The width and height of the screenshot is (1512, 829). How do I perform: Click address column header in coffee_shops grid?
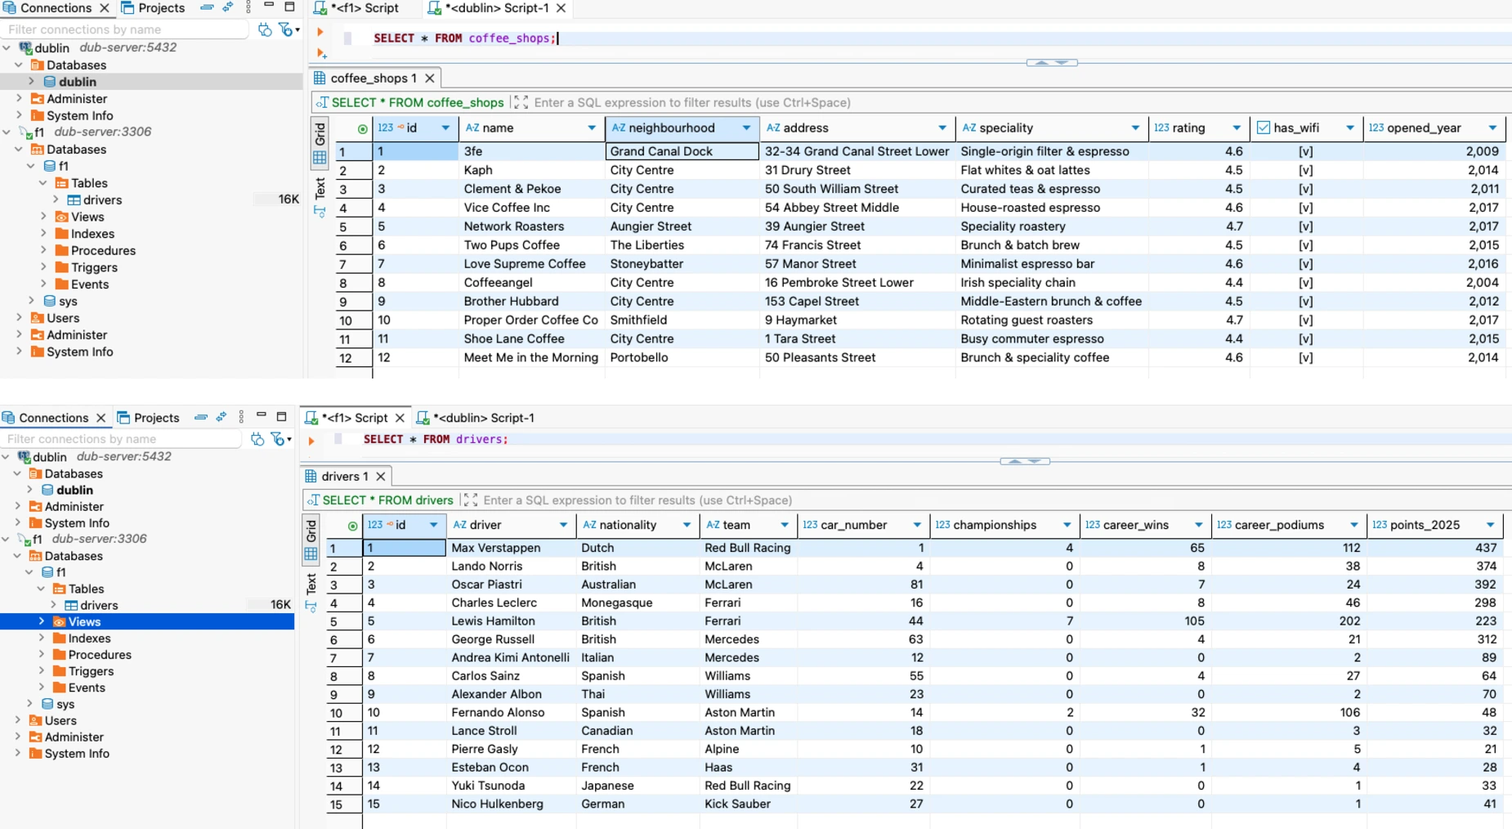(857, 128)
